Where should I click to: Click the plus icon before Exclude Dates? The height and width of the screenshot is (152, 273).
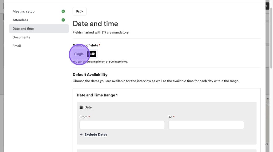[x=81, y=134]
